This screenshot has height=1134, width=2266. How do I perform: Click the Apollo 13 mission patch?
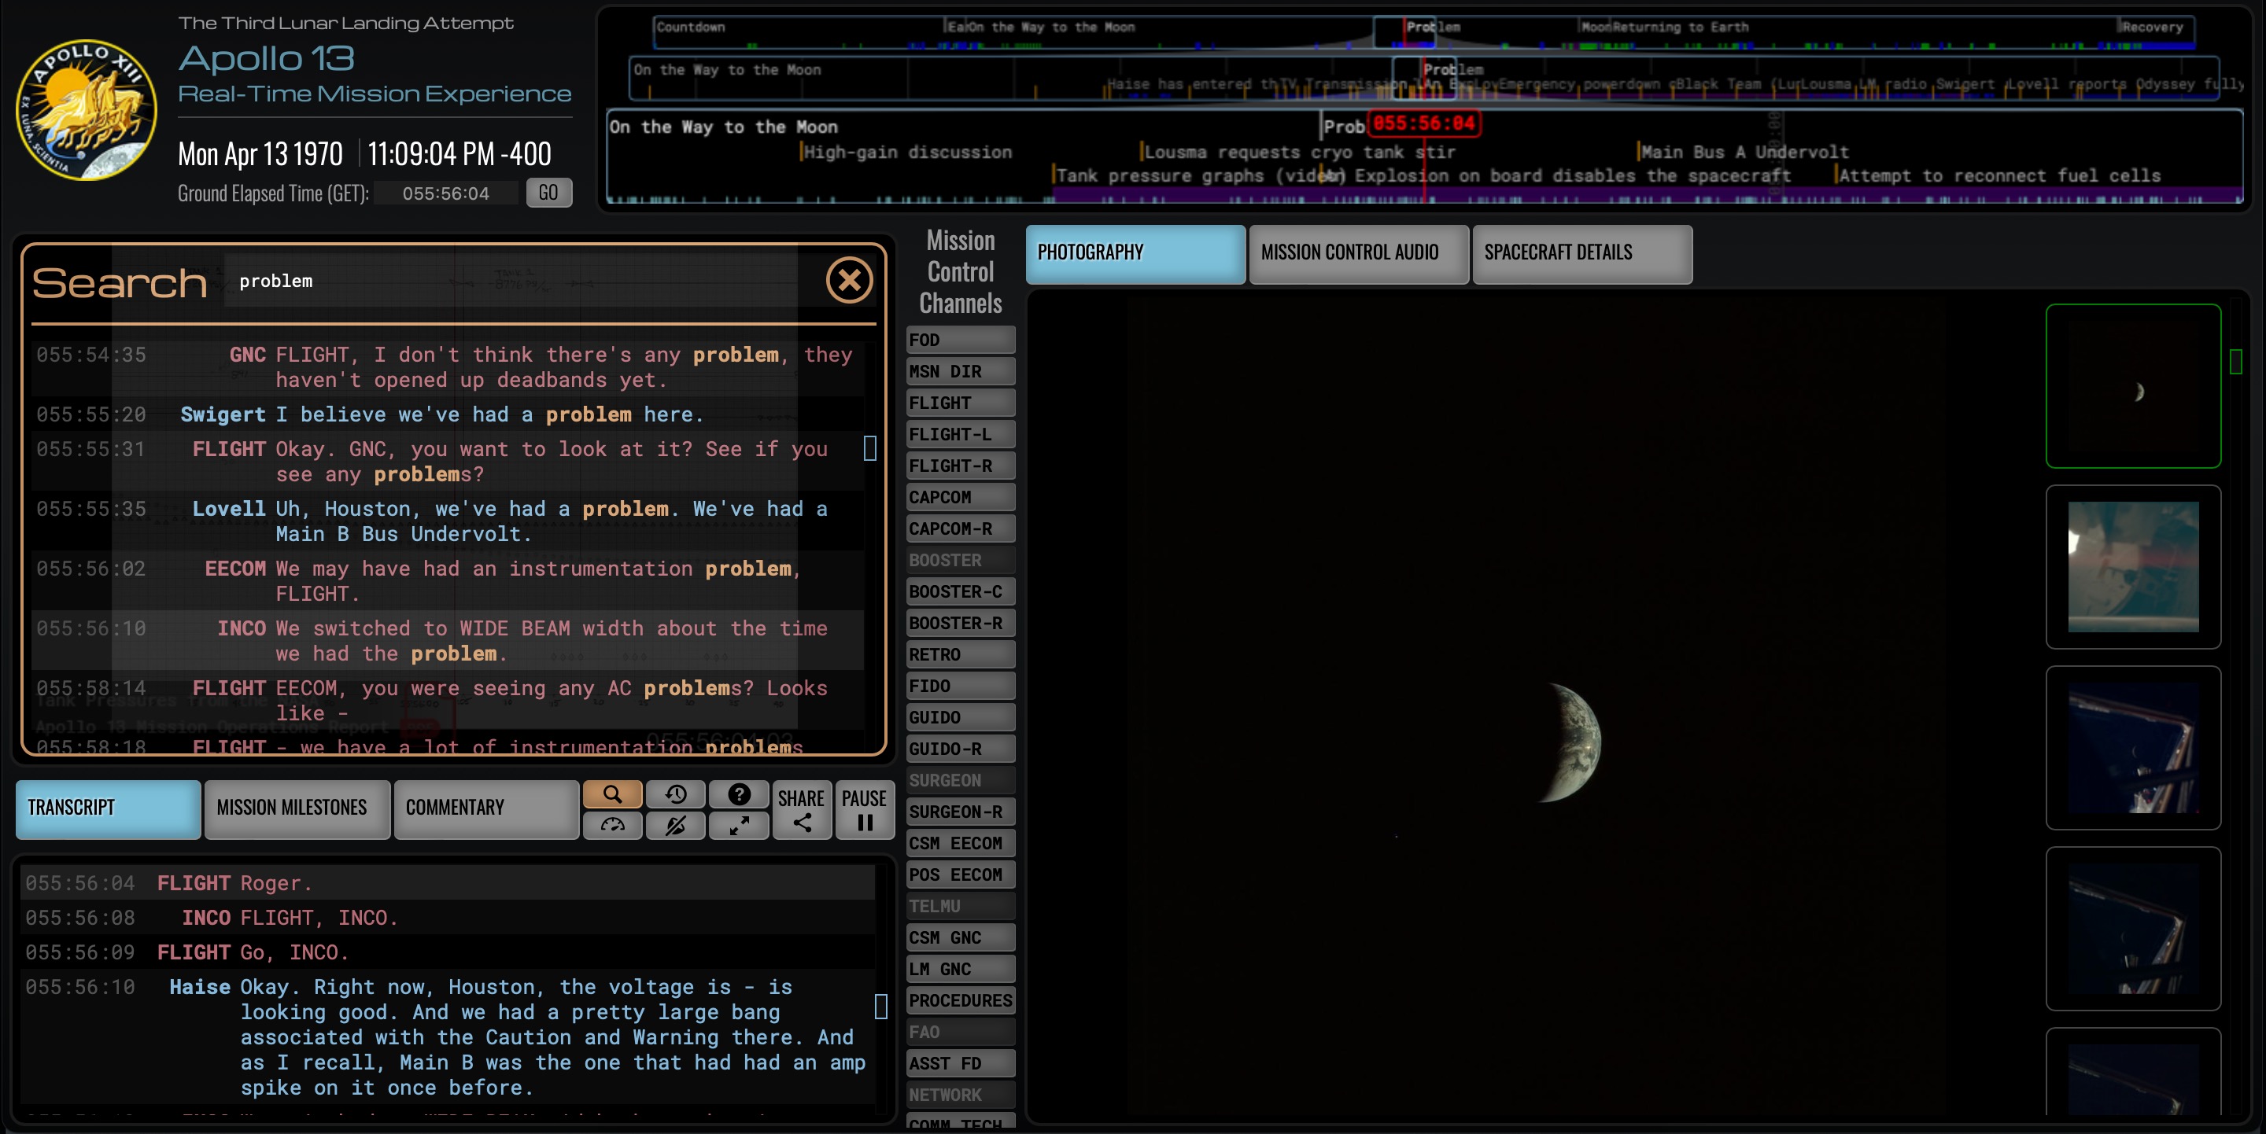87,109
